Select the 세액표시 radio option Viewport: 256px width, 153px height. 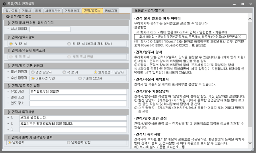click(11, 57)
